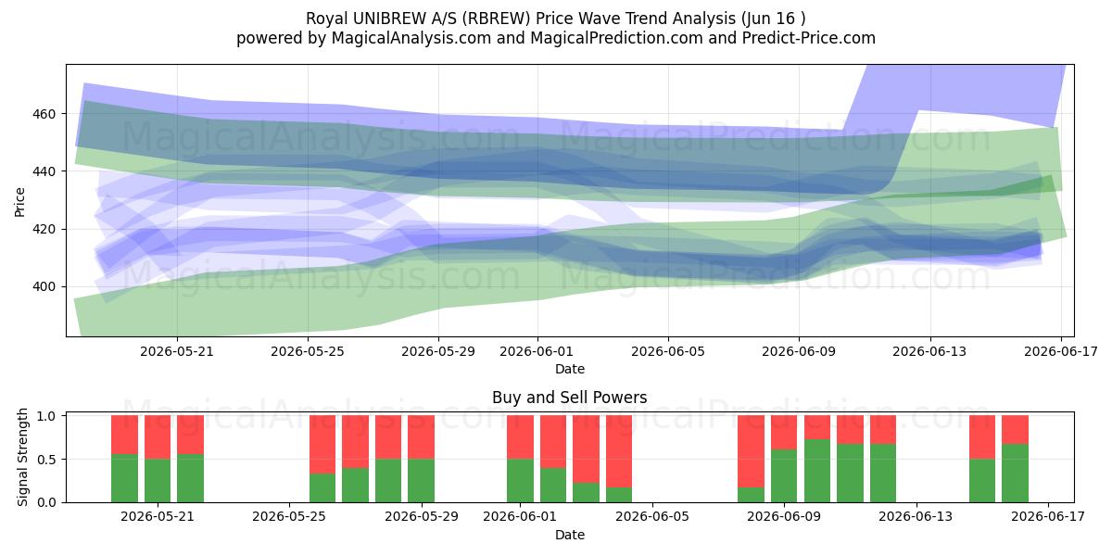Image resolution: width=1112 pixels, height=556 pixels.
Task: Click green buy segment of the June 1 bar
Action: 520,481
